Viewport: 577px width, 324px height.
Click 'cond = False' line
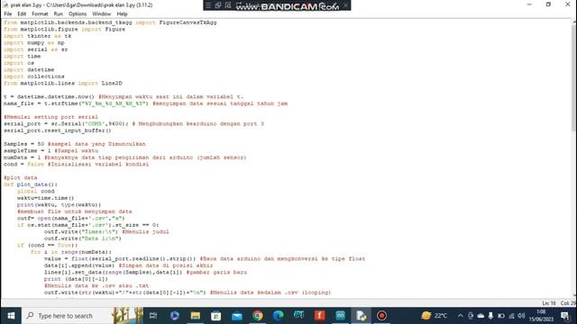point(76,164)
